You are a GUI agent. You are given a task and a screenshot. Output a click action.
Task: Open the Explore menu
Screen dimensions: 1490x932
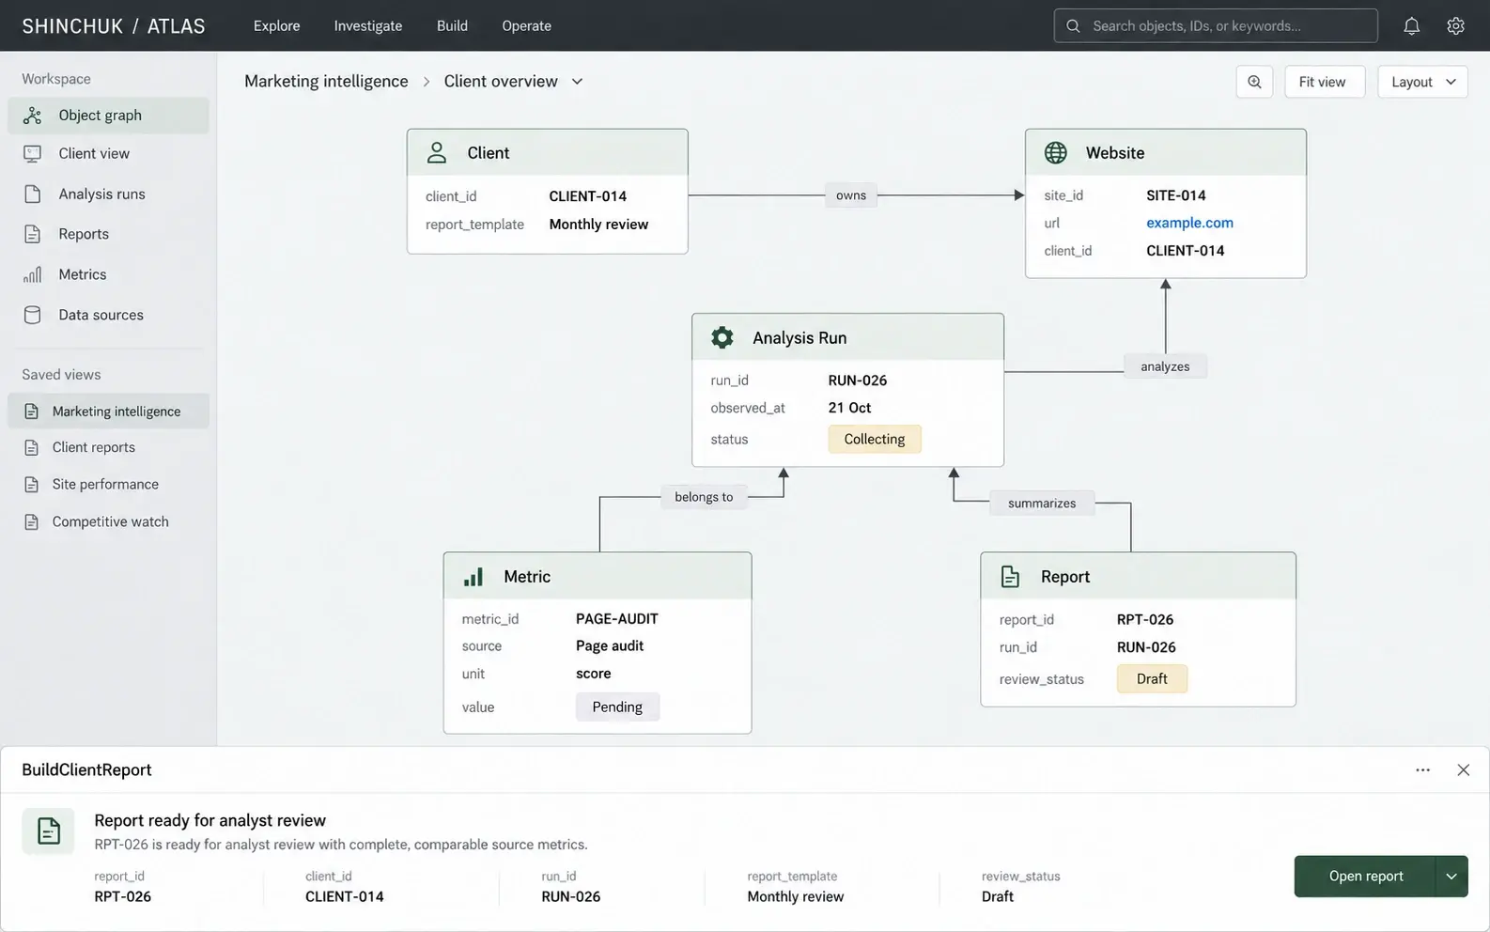[277, 26]
